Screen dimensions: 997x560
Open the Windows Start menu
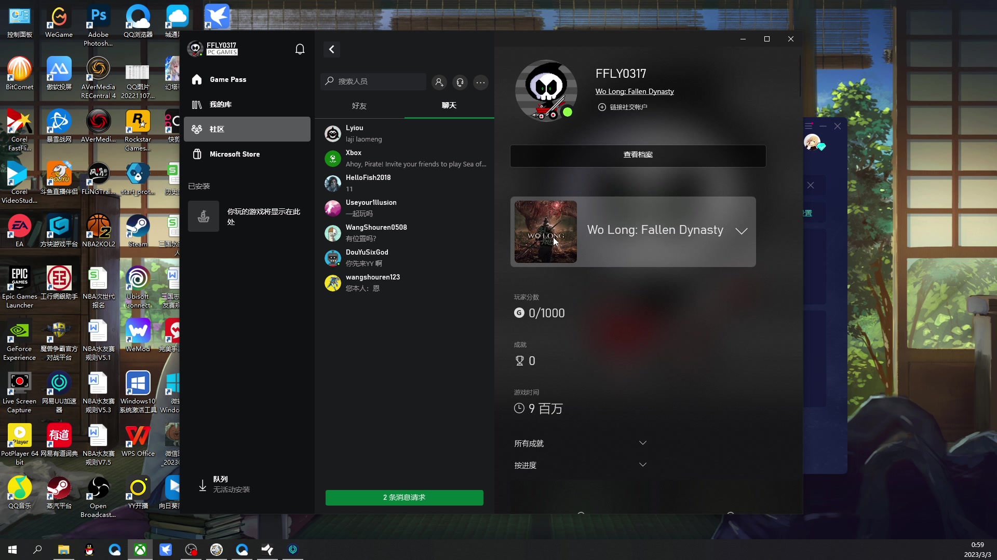coord(12,550)
